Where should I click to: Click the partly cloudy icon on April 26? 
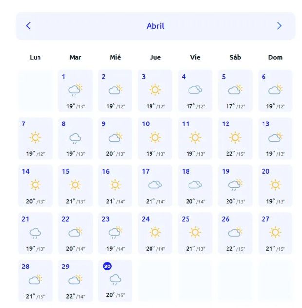(235, 232)
